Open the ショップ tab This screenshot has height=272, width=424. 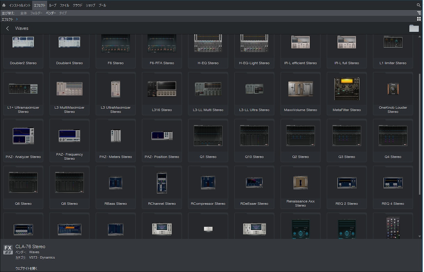coord(90,5)
